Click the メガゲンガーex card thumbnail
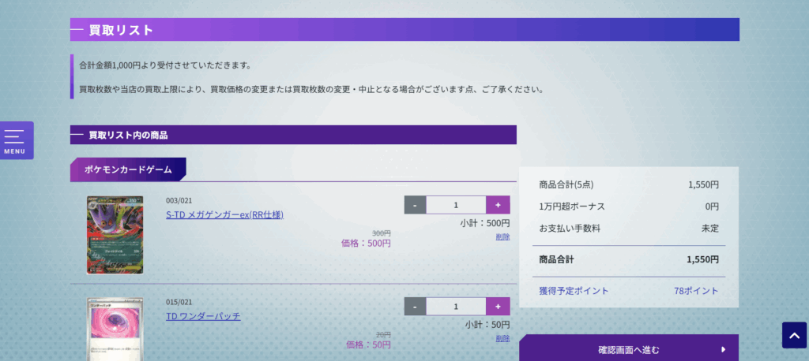The image size is (809, 361). coord(115,235)
